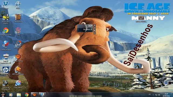The width and height of the screenshot is (173, 97).
Task: Show hidden system tray icons arrow
Action: coord(153,95)
